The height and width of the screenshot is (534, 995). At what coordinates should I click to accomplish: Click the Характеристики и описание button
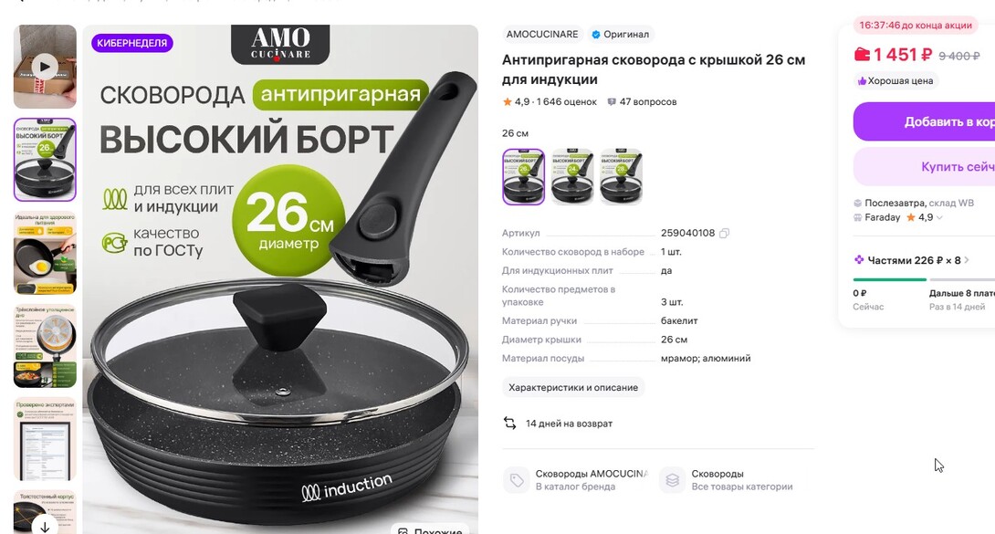coord(573,388)
